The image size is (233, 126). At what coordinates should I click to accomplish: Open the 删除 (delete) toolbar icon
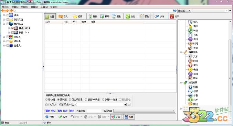tap(91, 16)
